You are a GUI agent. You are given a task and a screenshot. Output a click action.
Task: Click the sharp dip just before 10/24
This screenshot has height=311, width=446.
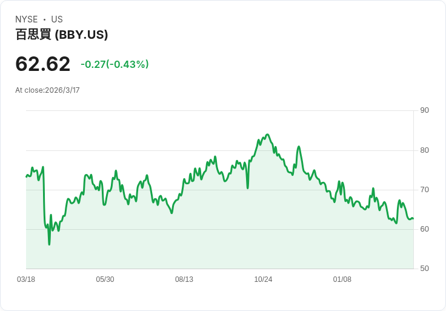pos(248,188)
